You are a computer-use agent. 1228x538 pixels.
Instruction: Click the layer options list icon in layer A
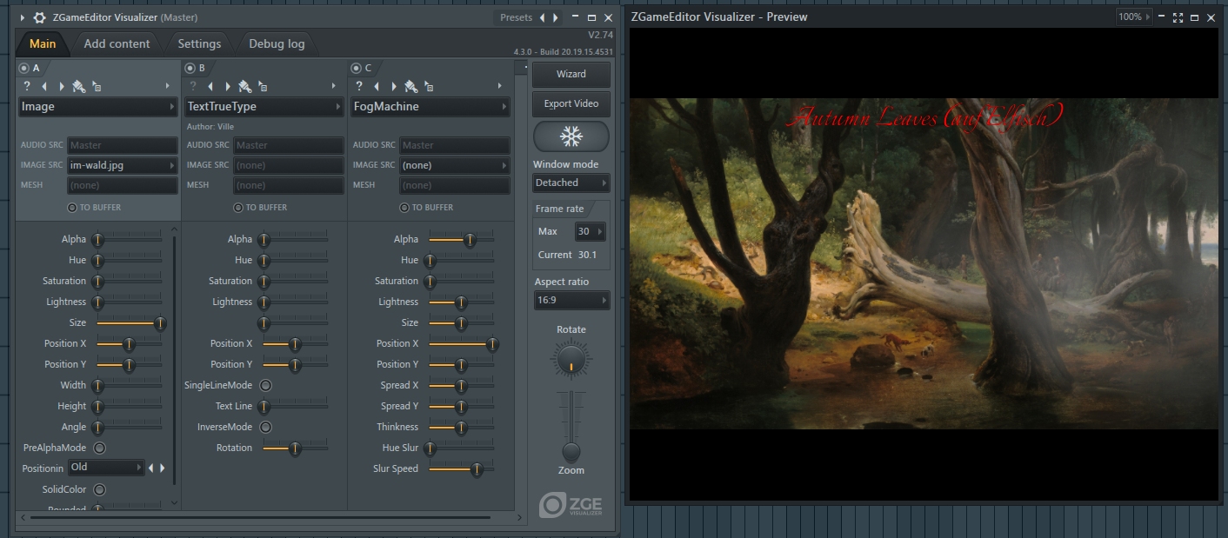tap(97, 87)
